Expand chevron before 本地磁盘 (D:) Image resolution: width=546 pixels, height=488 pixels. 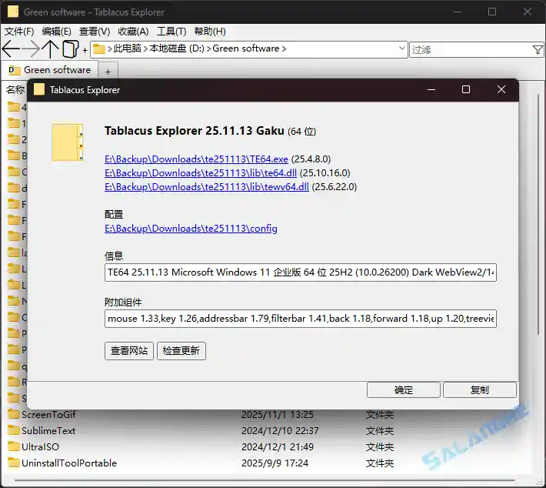point(145,48)
